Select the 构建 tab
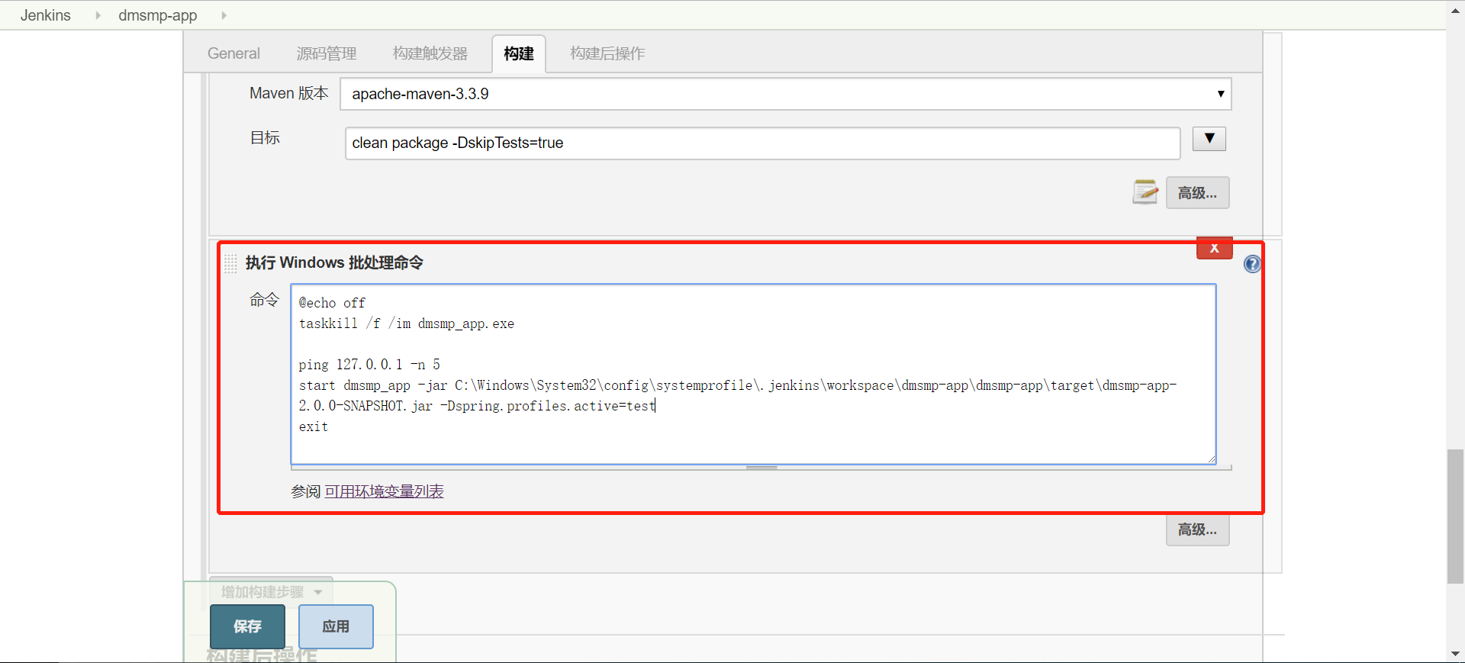The image size is (1465, 663). [x=519, y=53]
